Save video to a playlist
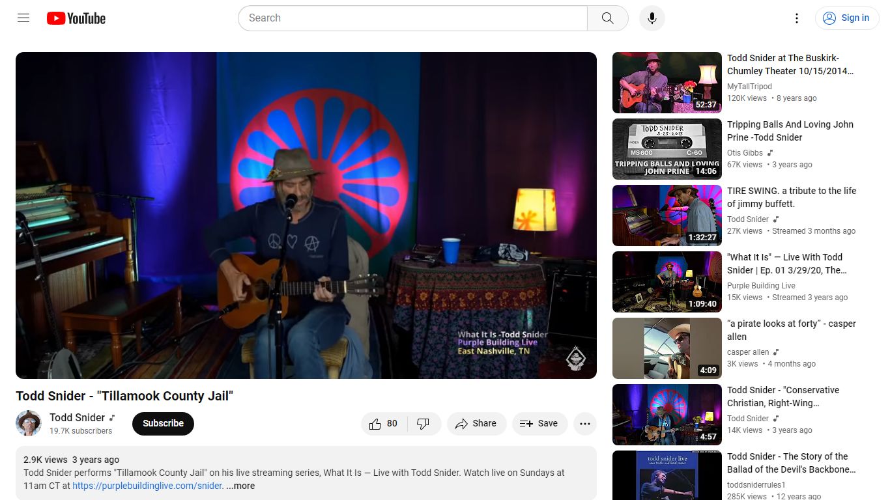The width and height of the screenshot is (890, 500). point(539,424)
